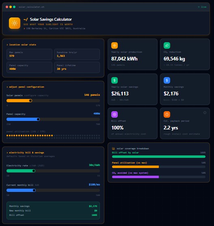Click the purple Bill offset gauge icon

[x=115, y=114]
